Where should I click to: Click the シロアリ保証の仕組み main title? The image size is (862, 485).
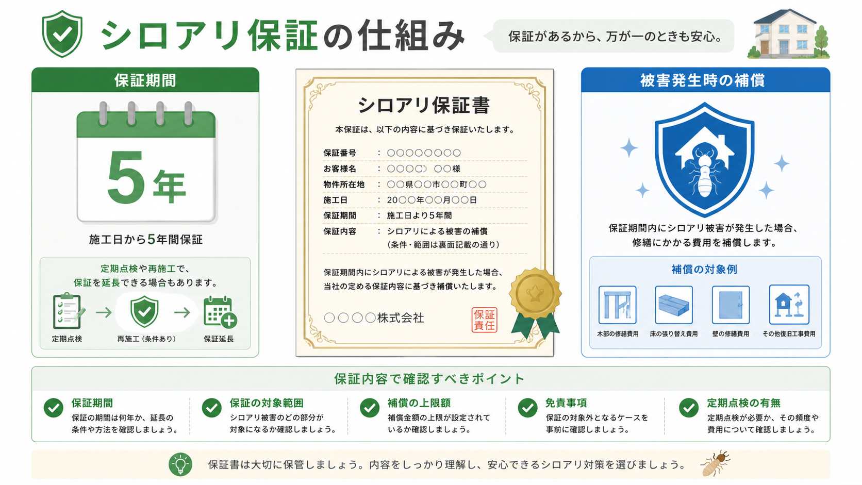pyautogui.click(x=283, y=36)
